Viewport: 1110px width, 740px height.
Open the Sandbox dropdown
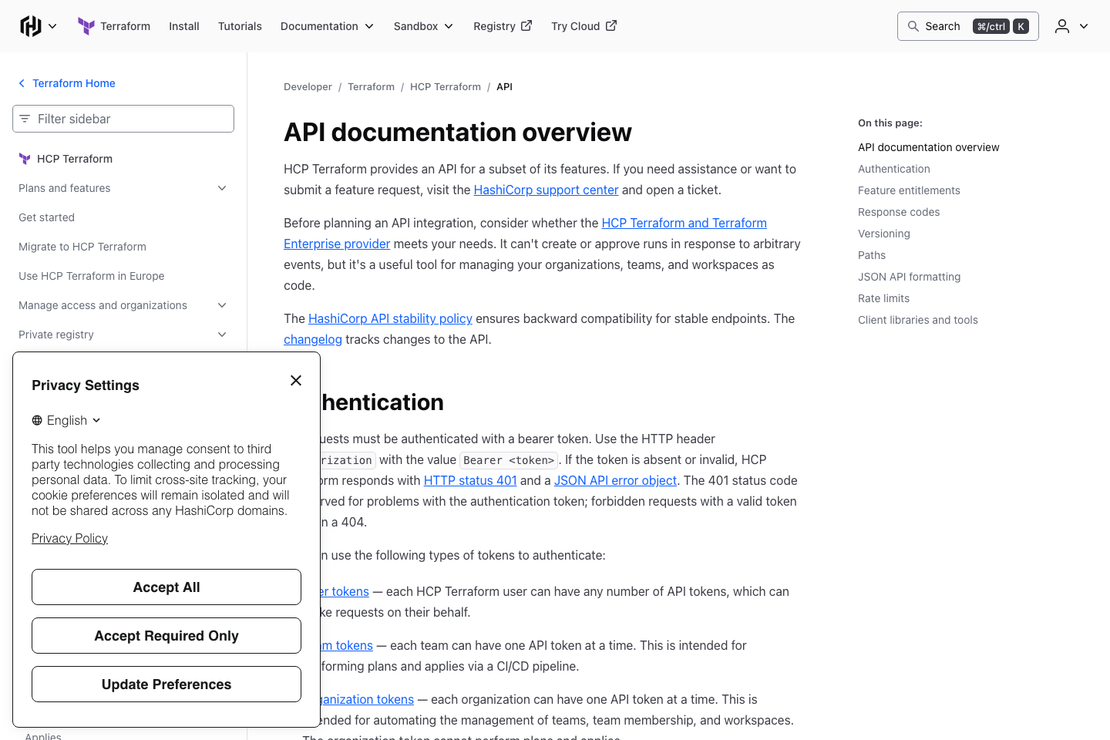click(422, 25)
